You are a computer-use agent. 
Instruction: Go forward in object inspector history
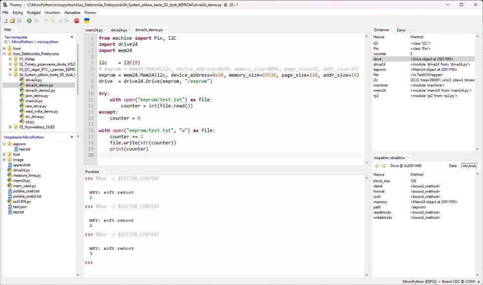pyautogui.click(x=384, y=166)
